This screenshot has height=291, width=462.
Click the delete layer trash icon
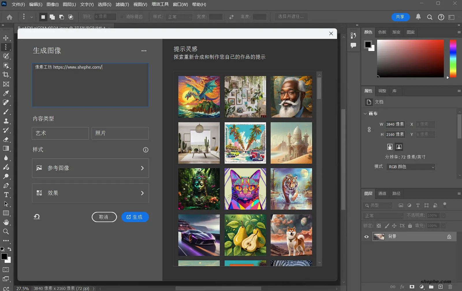point(450,287)
